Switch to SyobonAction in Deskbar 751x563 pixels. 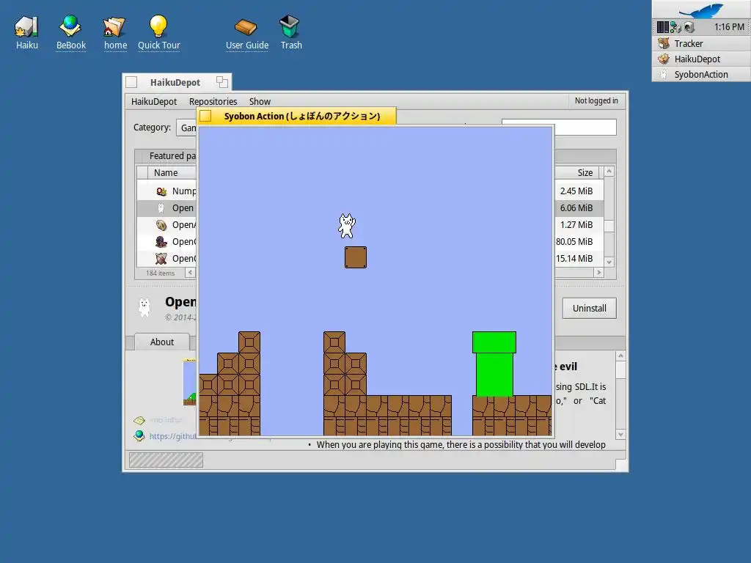coord(701,74)
